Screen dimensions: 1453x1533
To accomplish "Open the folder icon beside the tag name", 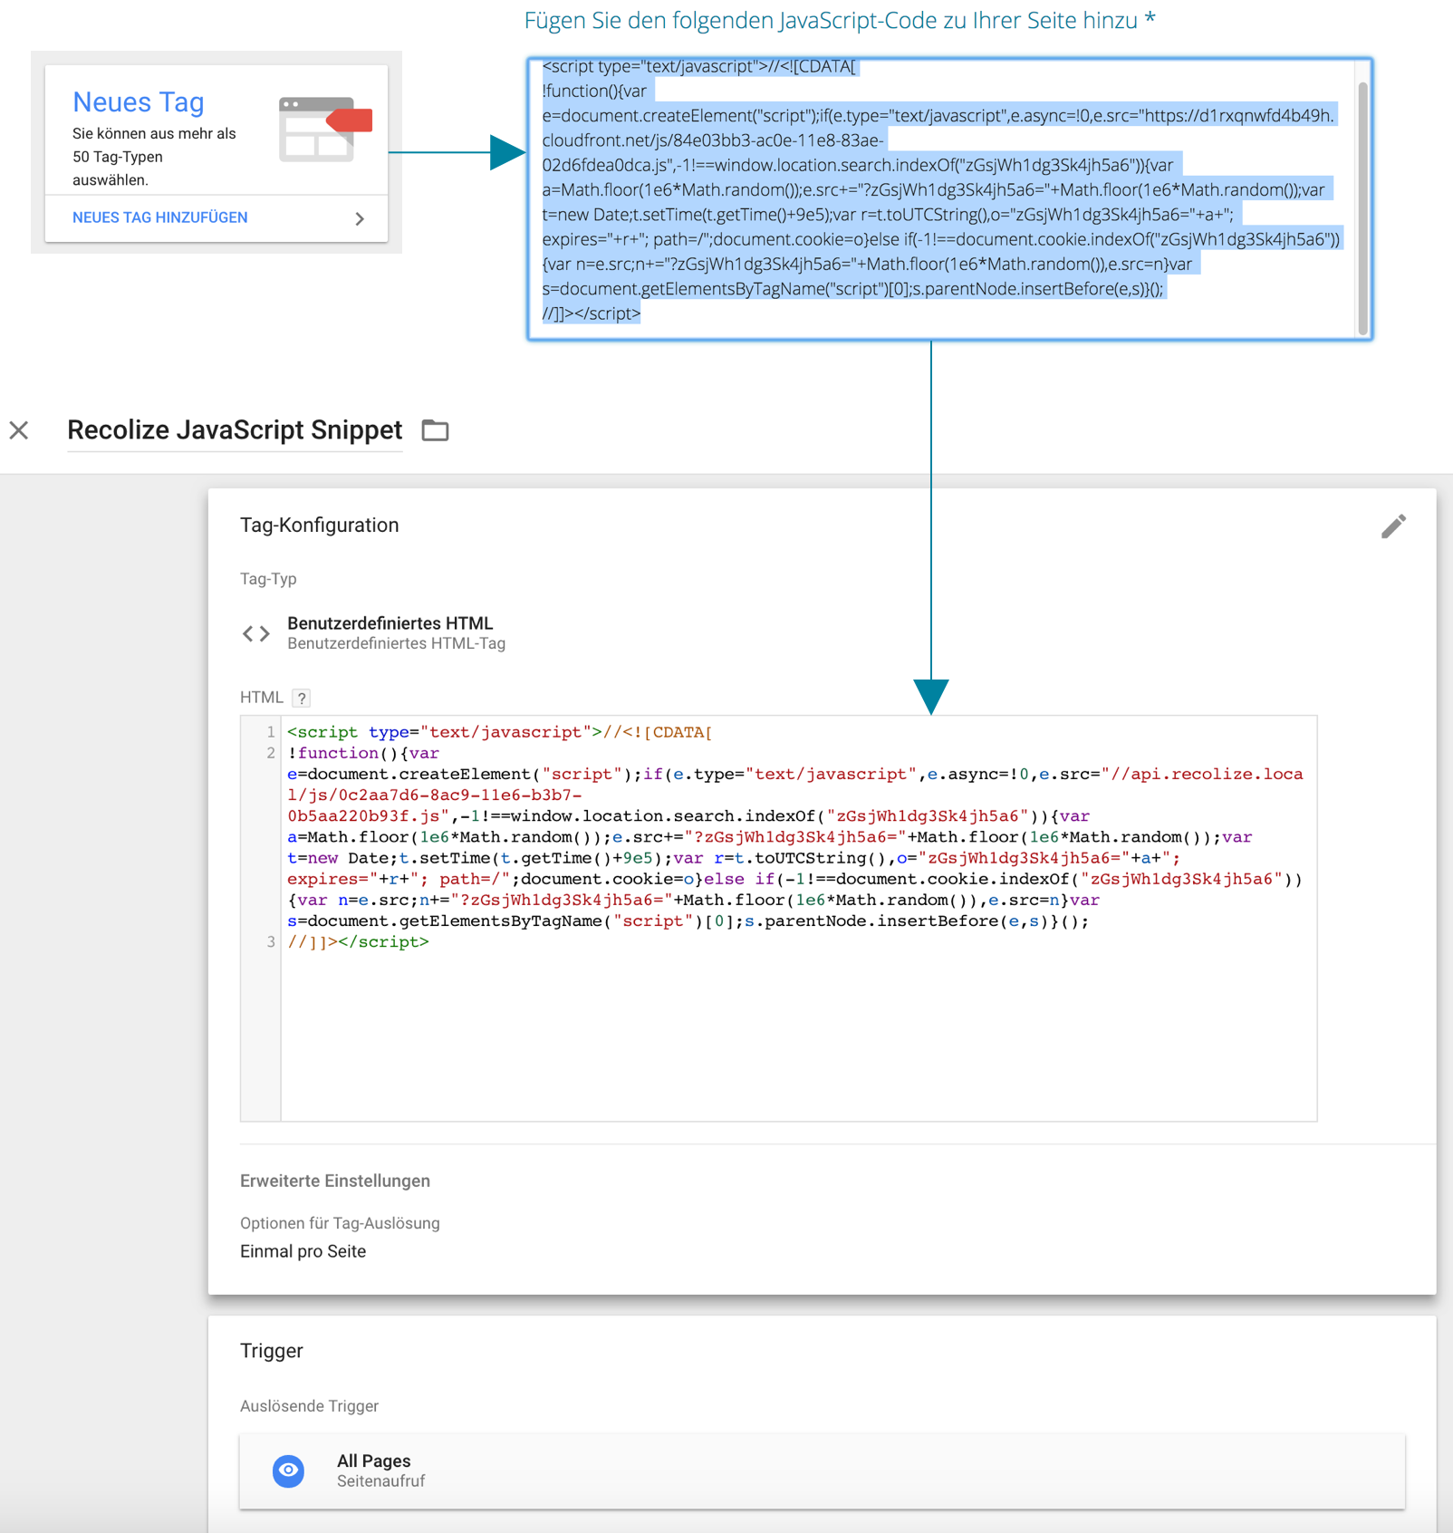I will [435, 430].
